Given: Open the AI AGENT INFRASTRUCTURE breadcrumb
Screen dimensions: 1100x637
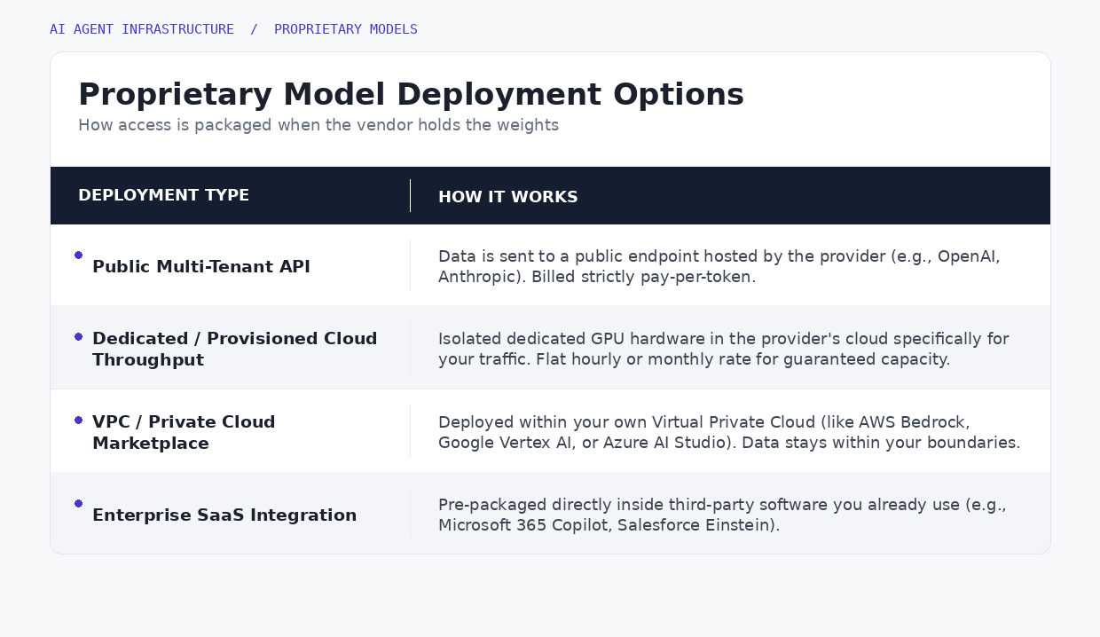Looking at the screenshot, I should [x=142, y=29].
